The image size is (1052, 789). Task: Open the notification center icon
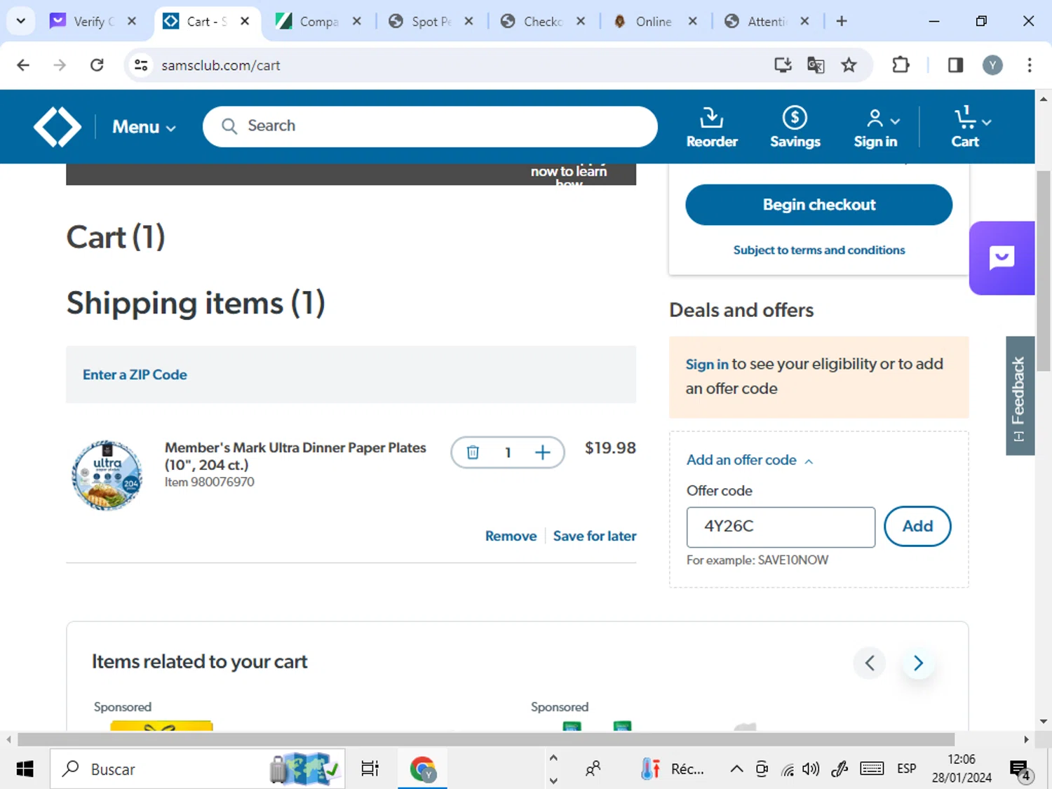coord(1020,769)
